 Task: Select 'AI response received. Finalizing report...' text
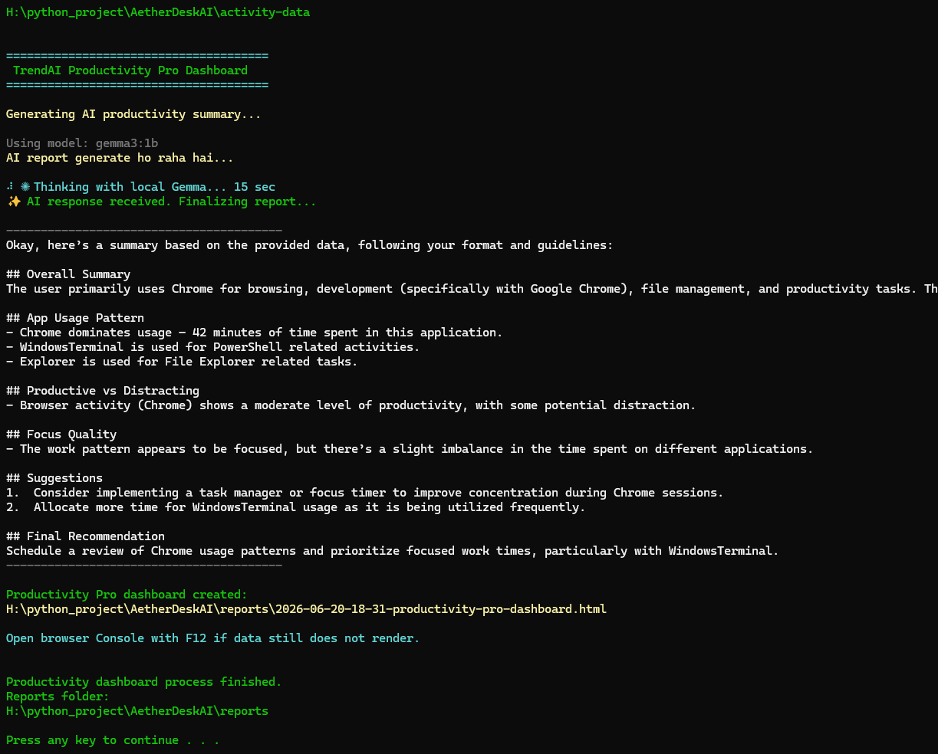click(171, 202)
